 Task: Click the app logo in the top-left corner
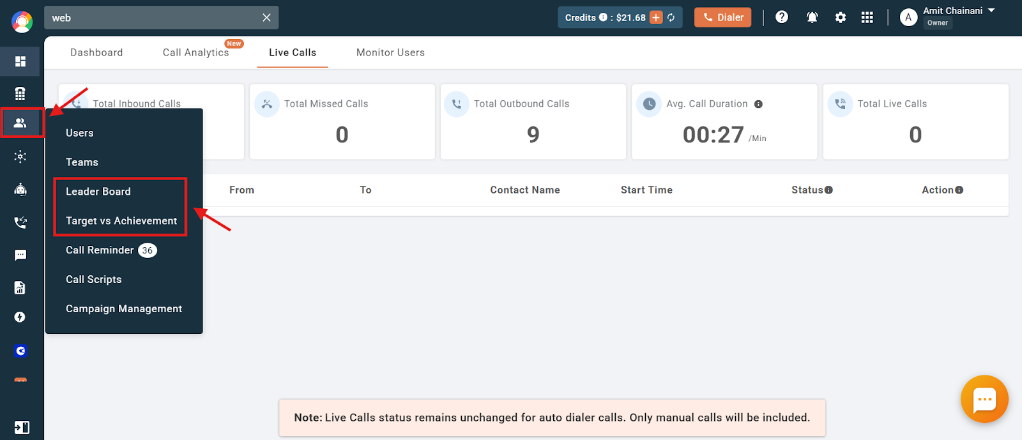tap(22, 22)
